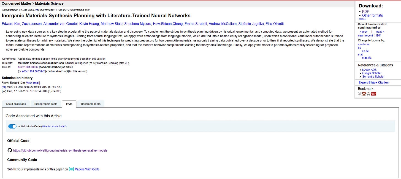Click the Condensed Matter > Materials Science breadcrumb

pyautogui.click(x=32, y=4)
